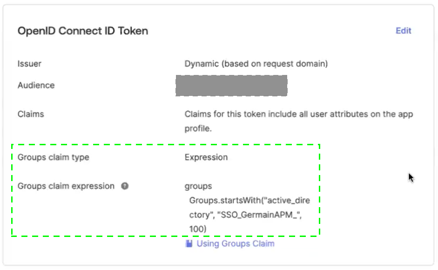Select the Issuer field label

(x=30, y=64)
